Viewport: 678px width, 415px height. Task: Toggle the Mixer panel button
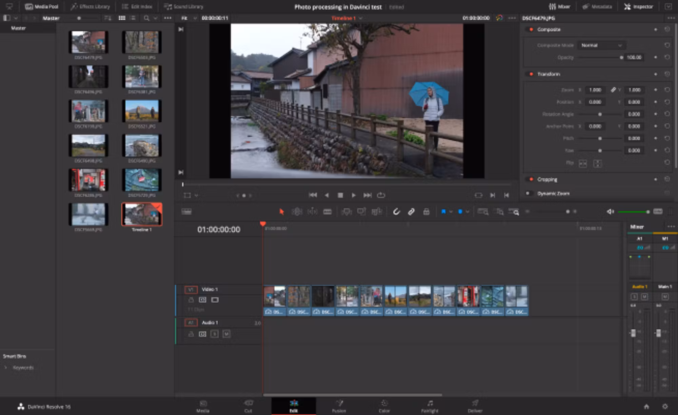click(560, 6)
